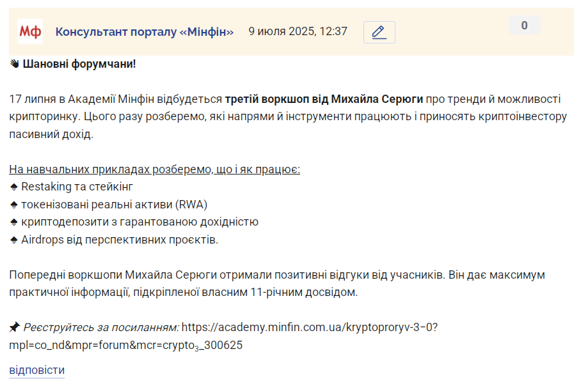This screenshot has width=581, height=388.
Task: Click underlined line На навчальних прикладах розберемо
Action: pos(154,169)
